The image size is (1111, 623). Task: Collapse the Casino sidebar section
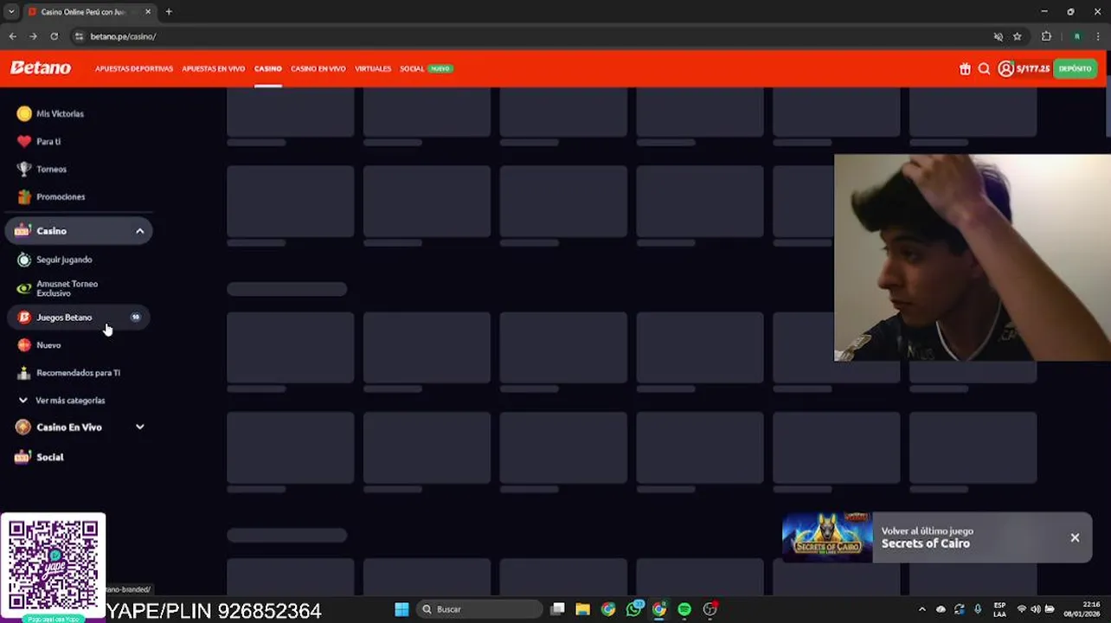click(x=139, y=231)
